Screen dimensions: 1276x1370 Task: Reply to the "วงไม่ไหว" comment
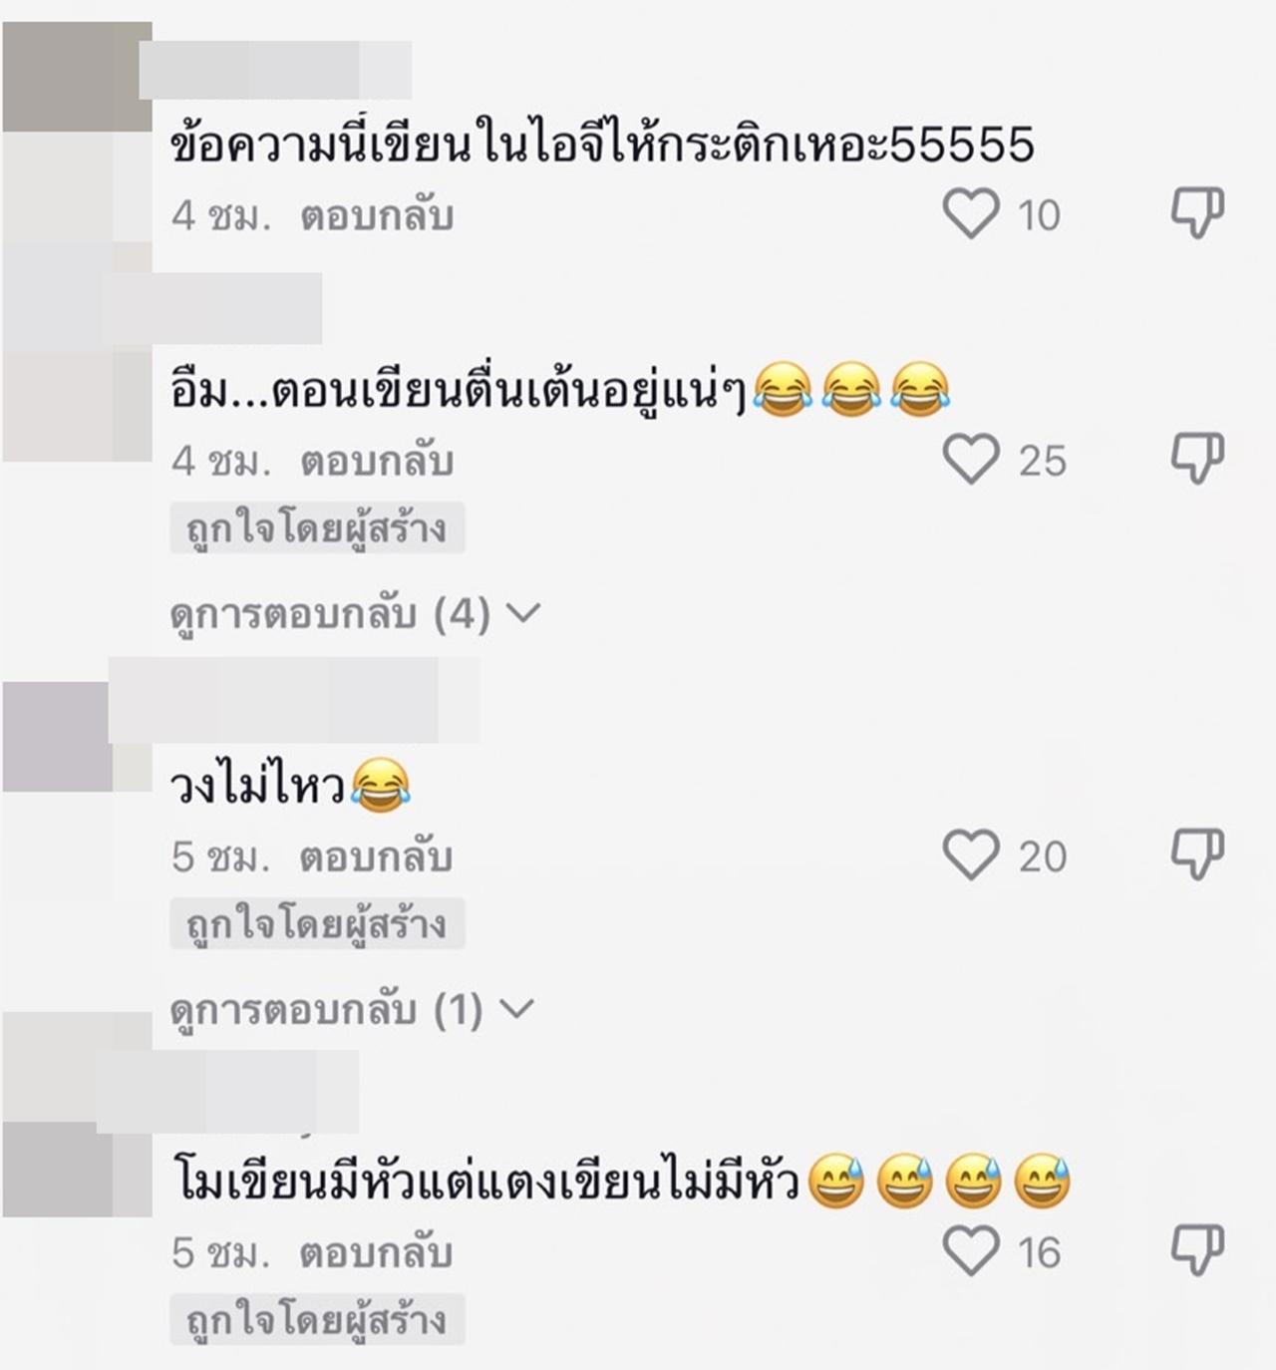[377, 856]
